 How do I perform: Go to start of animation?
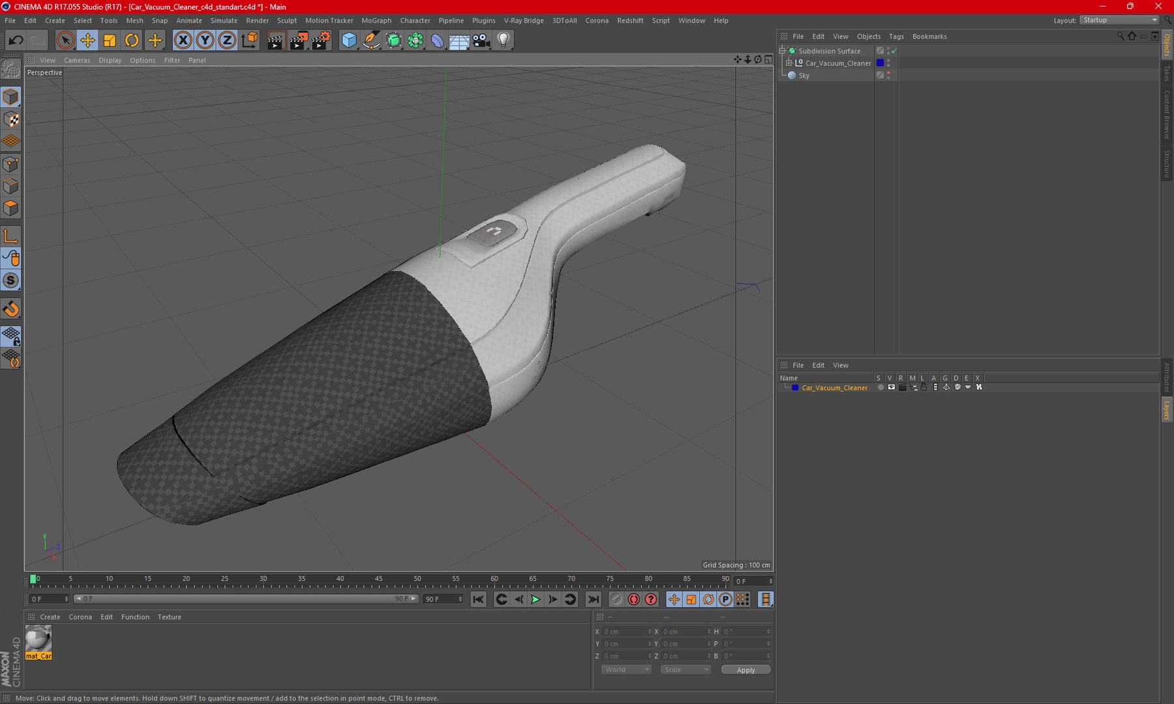(x=478, y=599)
